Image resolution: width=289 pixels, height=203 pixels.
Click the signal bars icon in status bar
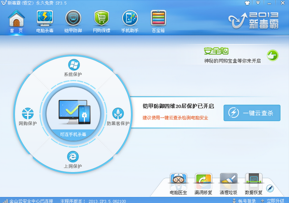5,201
